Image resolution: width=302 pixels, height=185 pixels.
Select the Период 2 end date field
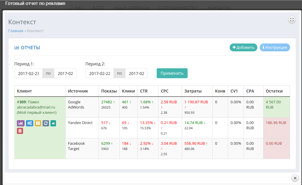tap(136, 74)
